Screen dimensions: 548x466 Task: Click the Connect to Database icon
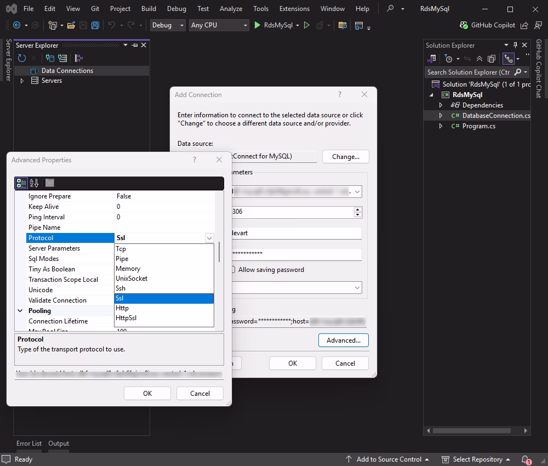pyautogui.click(x=49, y=58)
